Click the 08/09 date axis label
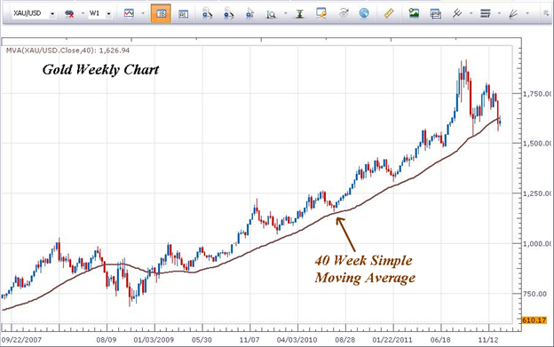The width and height of the screenshot is (554, 347). 107,340
